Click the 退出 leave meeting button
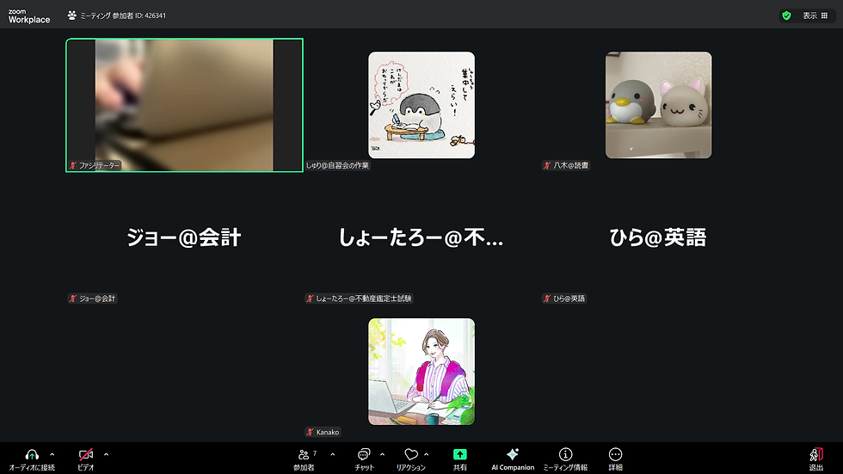Screen dimensions: 843x474 (816, 459)
